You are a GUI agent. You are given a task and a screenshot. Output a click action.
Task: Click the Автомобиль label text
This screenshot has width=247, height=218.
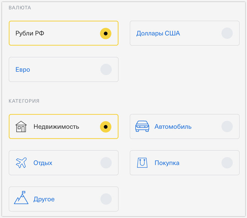coord(173,127)
